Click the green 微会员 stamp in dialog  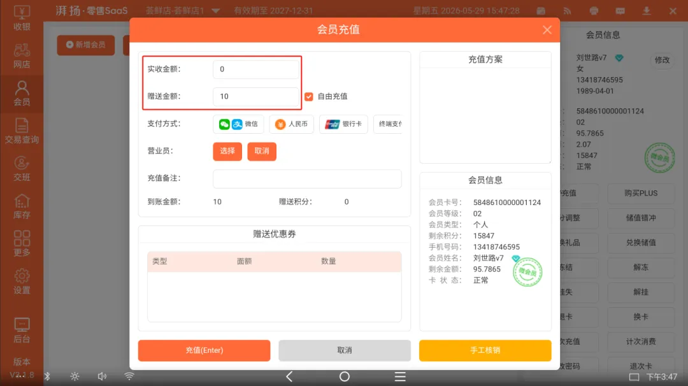pyautogui.click(x=527, y=273)
